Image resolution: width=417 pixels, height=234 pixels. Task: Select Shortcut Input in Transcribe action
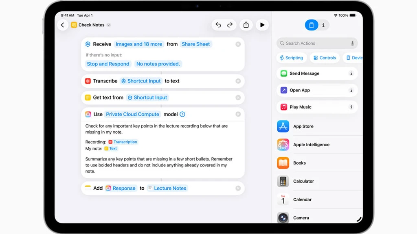coord(141,81)
